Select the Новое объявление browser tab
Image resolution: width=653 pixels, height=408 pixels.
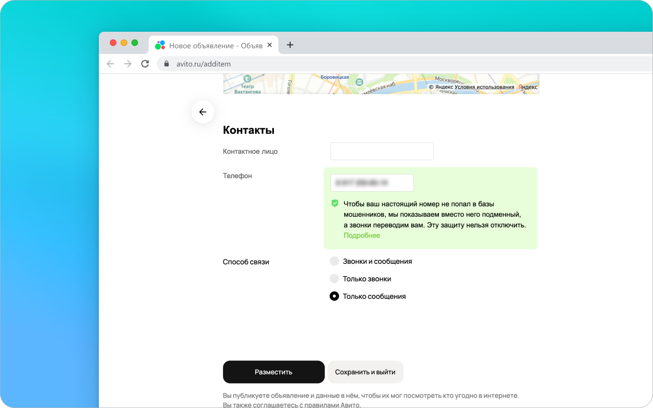coord(214,45)
